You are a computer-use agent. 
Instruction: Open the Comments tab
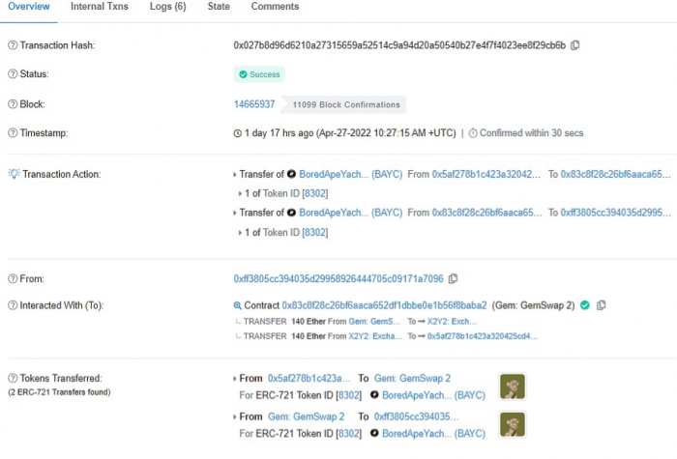tap(275, 7)
